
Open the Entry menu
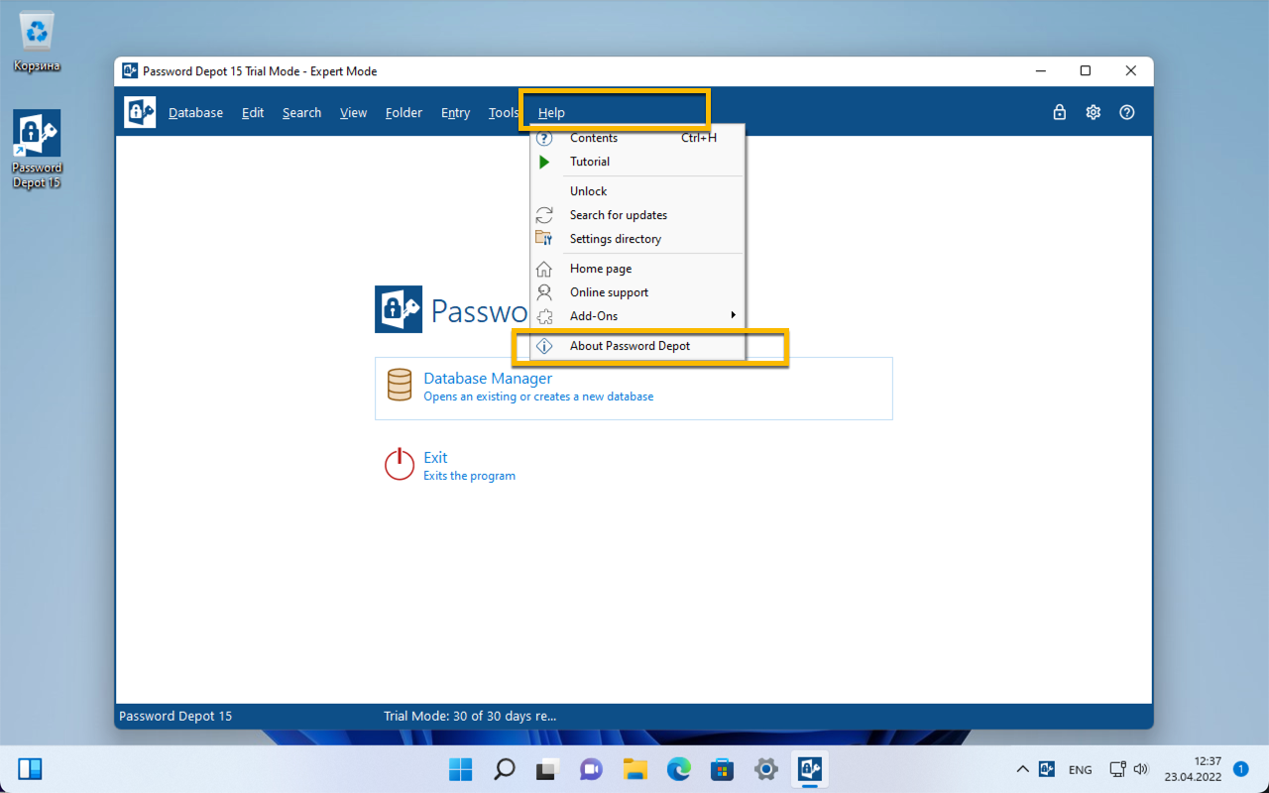coord(455,113)
